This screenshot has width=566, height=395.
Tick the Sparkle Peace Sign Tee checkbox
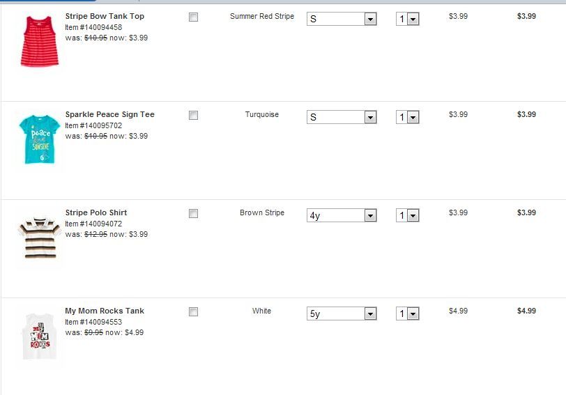click(x=193, y=116)
